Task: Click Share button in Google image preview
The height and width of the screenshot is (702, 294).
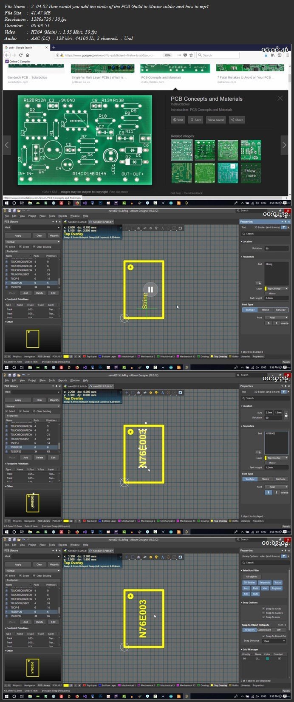Action: [x=237, y=120]
